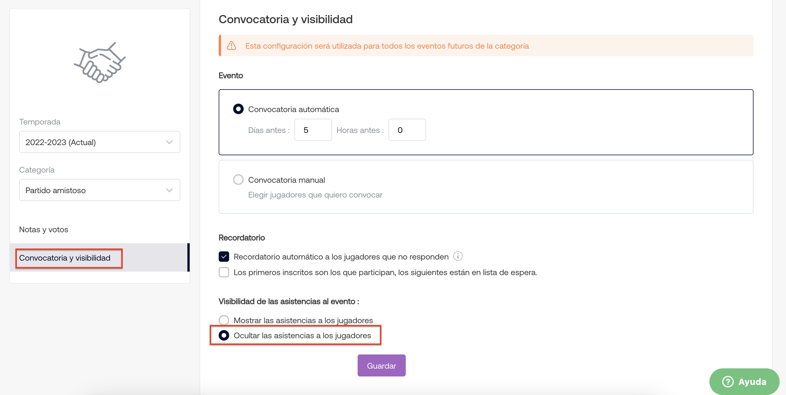Click the question mark icon in Ayuda
The image size is (786, 395).
pyautogui.click(x=728, y=381)
